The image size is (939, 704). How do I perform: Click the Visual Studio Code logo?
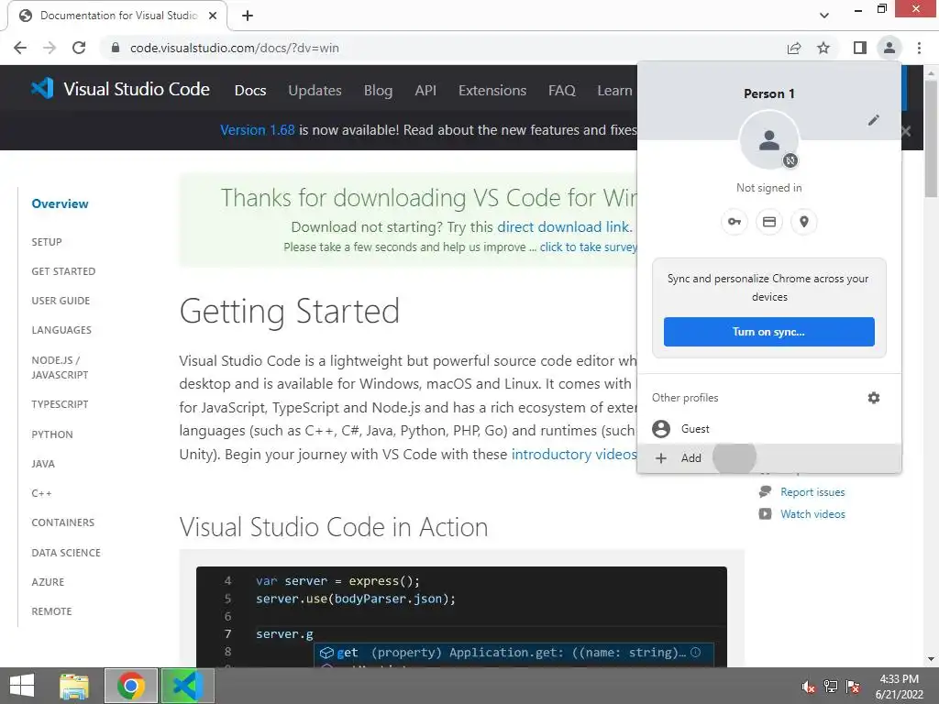(x=120, y=89)
